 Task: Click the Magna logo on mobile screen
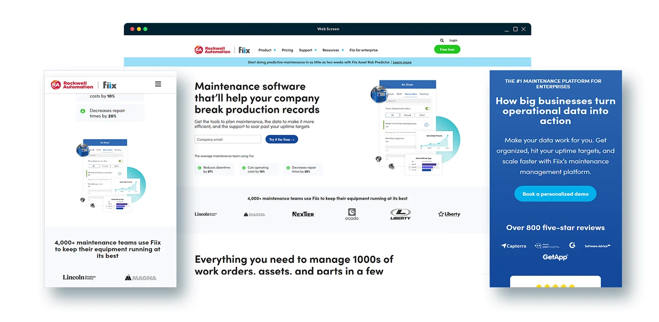(x=140, y=277)
